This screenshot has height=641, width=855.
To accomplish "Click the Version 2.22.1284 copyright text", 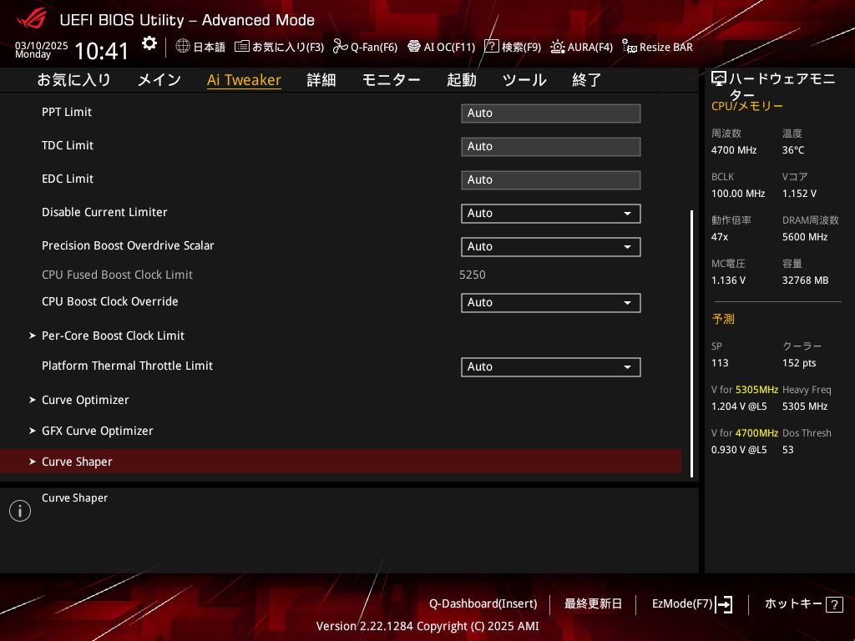I will [x=427, y=626].
